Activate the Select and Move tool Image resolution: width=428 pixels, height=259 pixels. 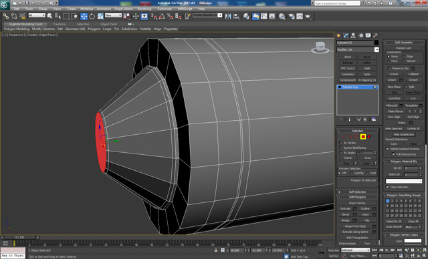tap(84, 16)
